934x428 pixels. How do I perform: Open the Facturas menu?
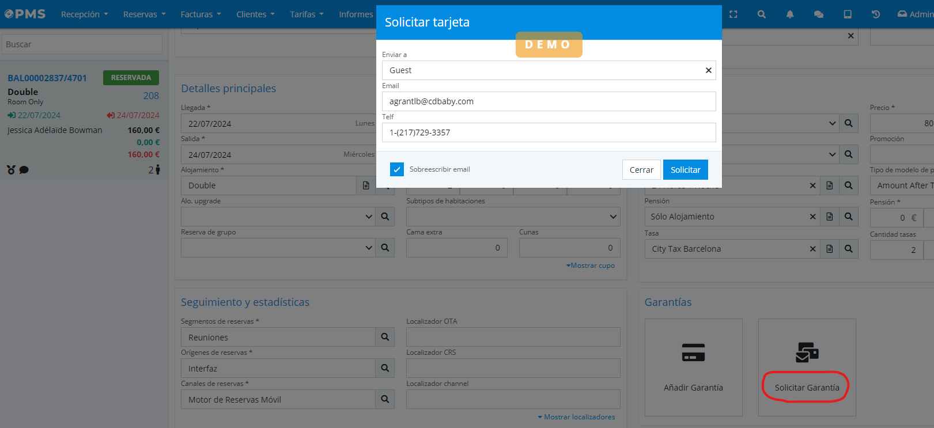point(201,14)
